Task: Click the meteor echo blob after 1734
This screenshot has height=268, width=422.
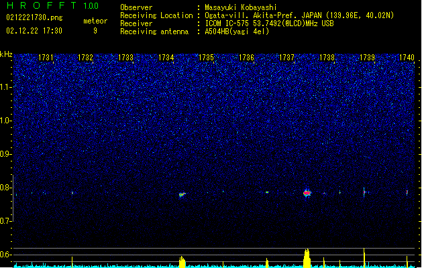Action: (x=182, y=194)
